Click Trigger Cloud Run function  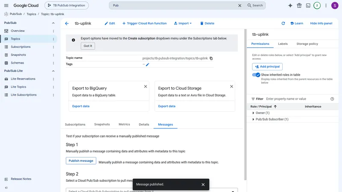point(144,23)
